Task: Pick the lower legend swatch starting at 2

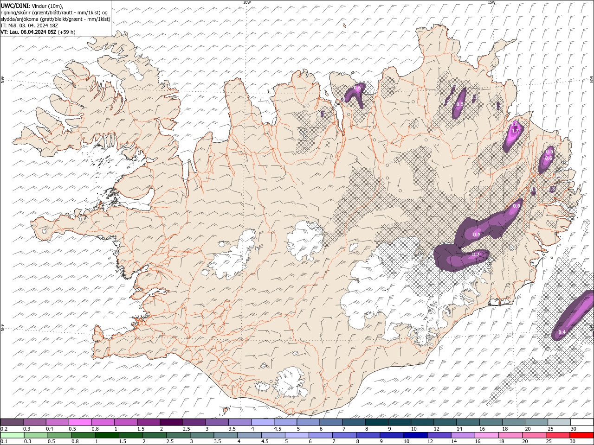Action: pos(155,435)
